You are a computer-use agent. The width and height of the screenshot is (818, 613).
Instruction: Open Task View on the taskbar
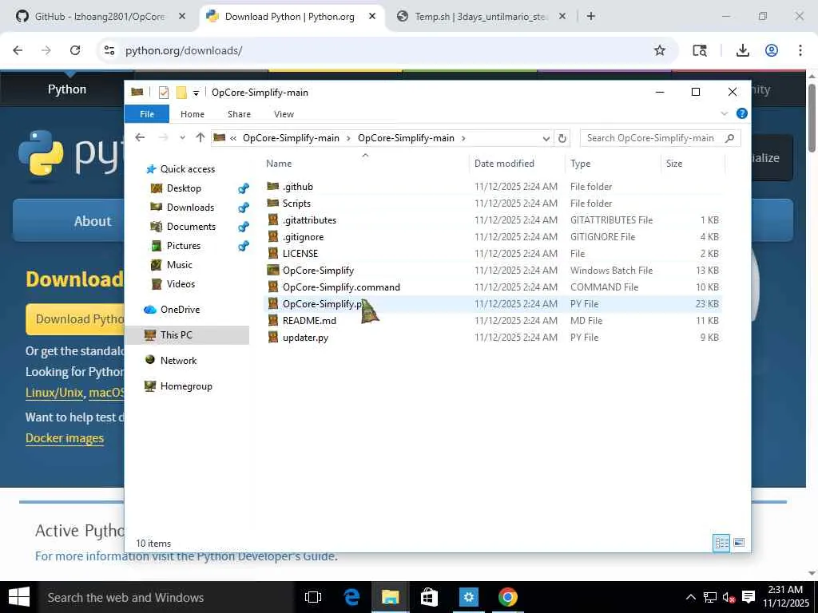(313, 597)
